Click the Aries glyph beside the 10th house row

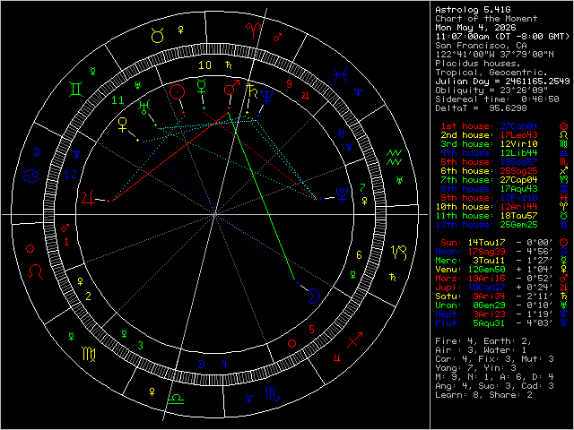point(564,207)
